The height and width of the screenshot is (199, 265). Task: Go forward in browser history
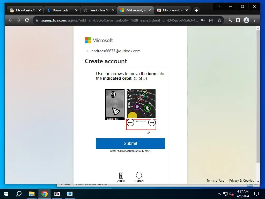tap(19, 20)
